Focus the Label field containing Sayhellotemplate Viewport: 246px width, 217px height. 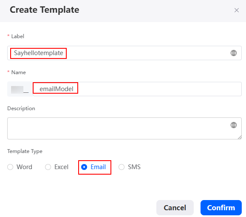pyautogui.click(x=124, y=53)
